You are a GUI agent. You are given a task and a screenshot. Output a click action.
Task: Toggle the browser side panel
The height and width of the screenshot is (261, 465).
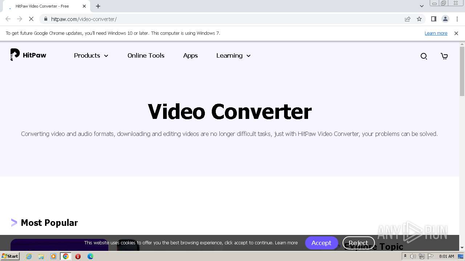433,19
